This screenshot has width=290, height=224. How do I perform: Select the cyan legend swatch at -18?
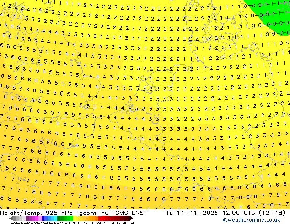click(x=56, y=218)
